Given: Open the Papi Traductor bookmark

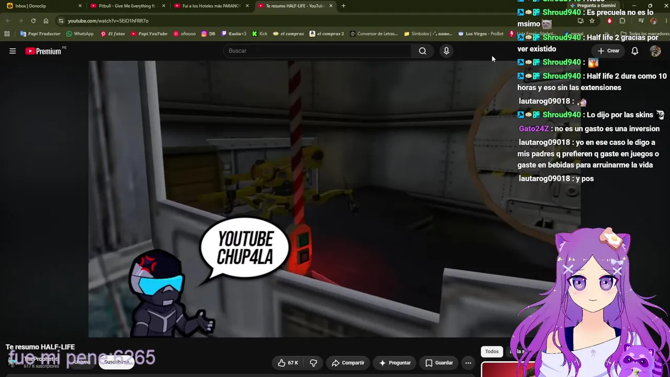Looking at the screenshot, I should click(40, 34).
